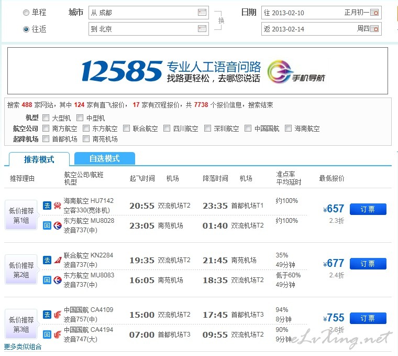398x356 pixels.
Task: Click flight text 联合航空 KN2284
Action: [x=89, y=255]
